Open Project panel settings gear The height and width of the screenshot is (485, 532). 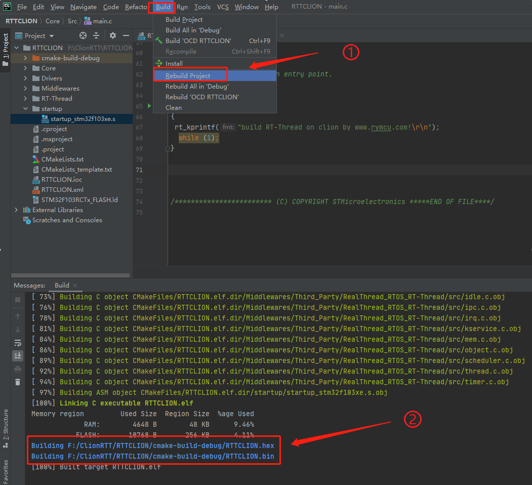pyautogui.click(x=112, y=35)
